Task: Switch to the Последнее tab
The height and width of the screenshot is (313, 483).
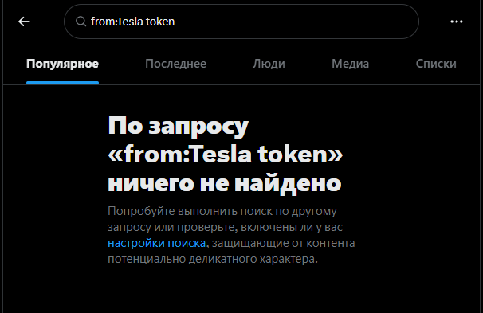Action: [175, 64]
